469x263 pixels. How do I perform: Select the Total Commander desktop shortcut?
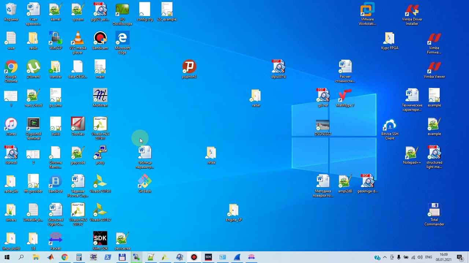(434, 214)
